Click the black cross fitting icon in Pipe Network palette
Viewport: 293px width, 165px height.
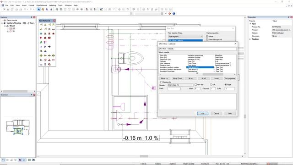[x=49, y=47]
